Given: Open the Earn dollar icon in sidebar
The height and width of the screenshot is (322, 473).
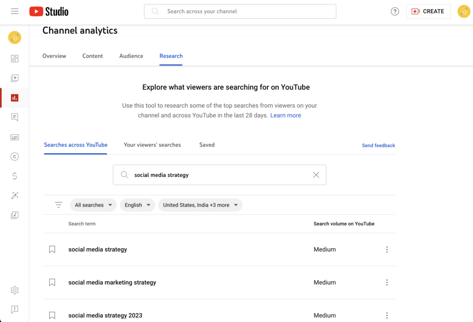Looking at the screenshot, I should coord(14,176).
